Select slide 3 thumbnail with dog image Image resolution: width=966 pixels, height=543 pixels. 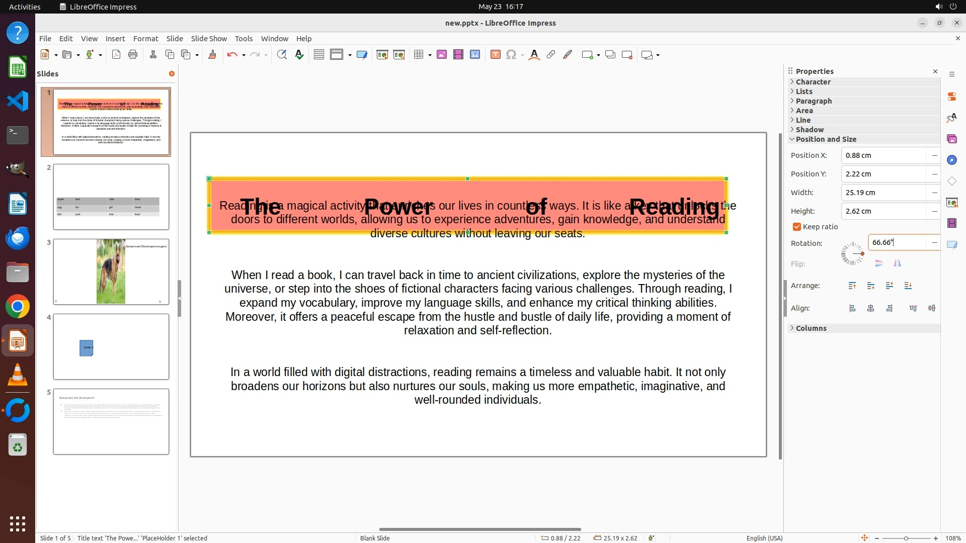(x=111, y=271)
